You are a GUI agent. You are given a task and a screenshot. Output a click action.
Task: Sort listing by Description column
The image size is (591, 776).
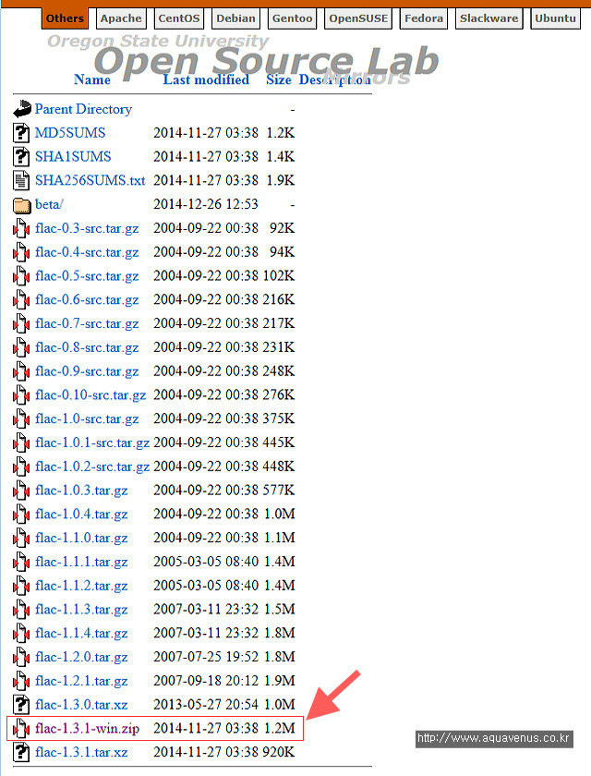click(x=335, y=79)
